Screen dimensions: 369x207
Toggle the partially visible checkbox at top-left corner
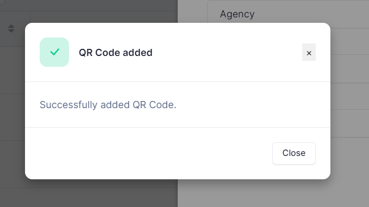[2, 2]
